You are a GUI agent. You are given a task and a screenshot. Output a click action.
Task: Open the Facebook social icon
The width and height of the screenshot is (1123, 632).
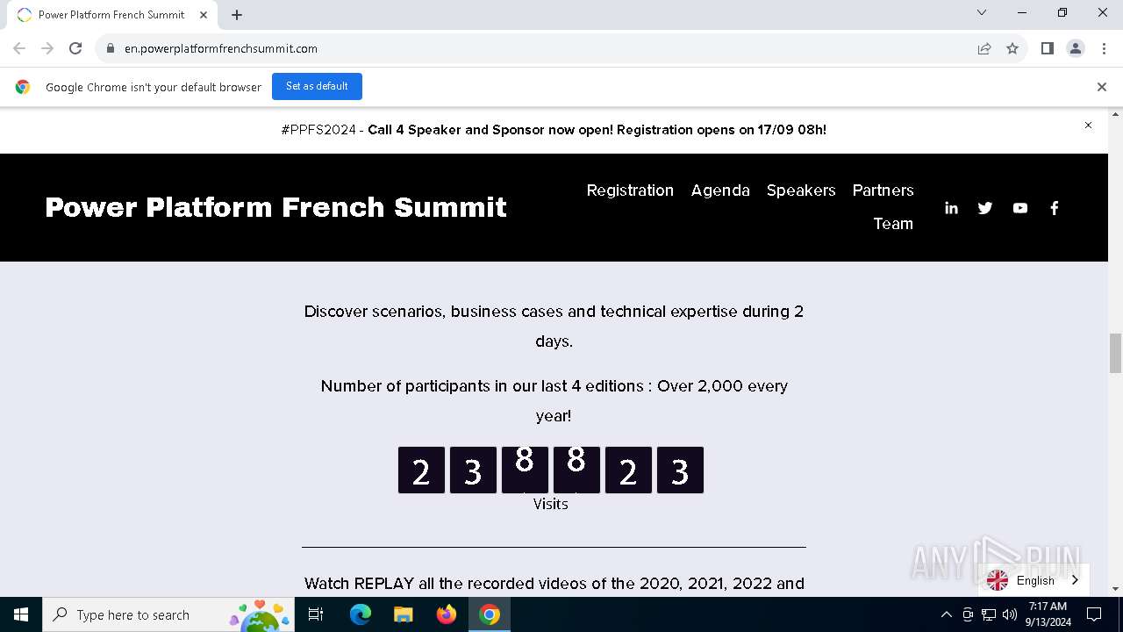(x=1055, y=208)
